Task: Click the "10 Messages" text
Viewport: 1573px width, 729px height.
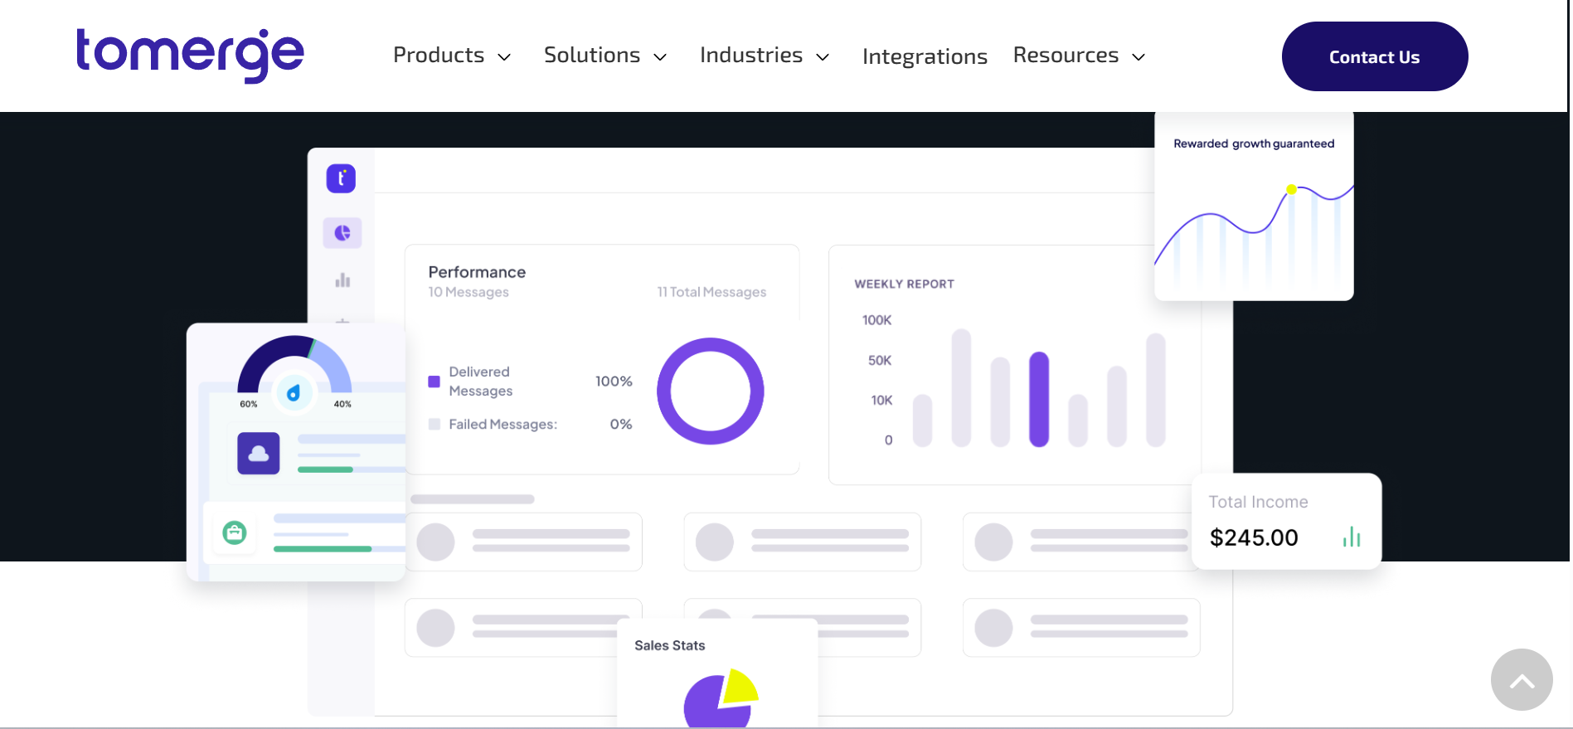Action: pos(469,292)
